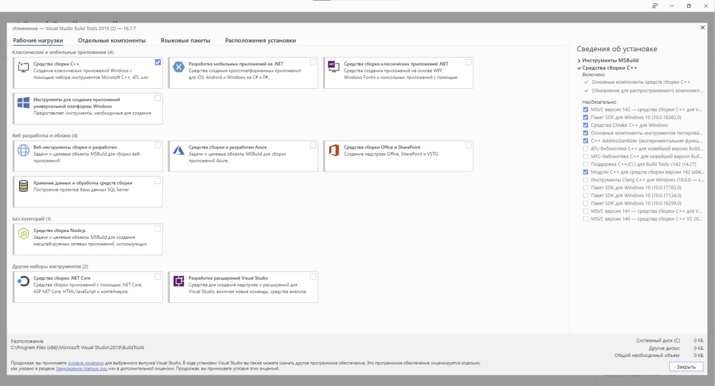Enable 'Средства сборки классических приложений .NET' workload

click(x=468, y=62)
